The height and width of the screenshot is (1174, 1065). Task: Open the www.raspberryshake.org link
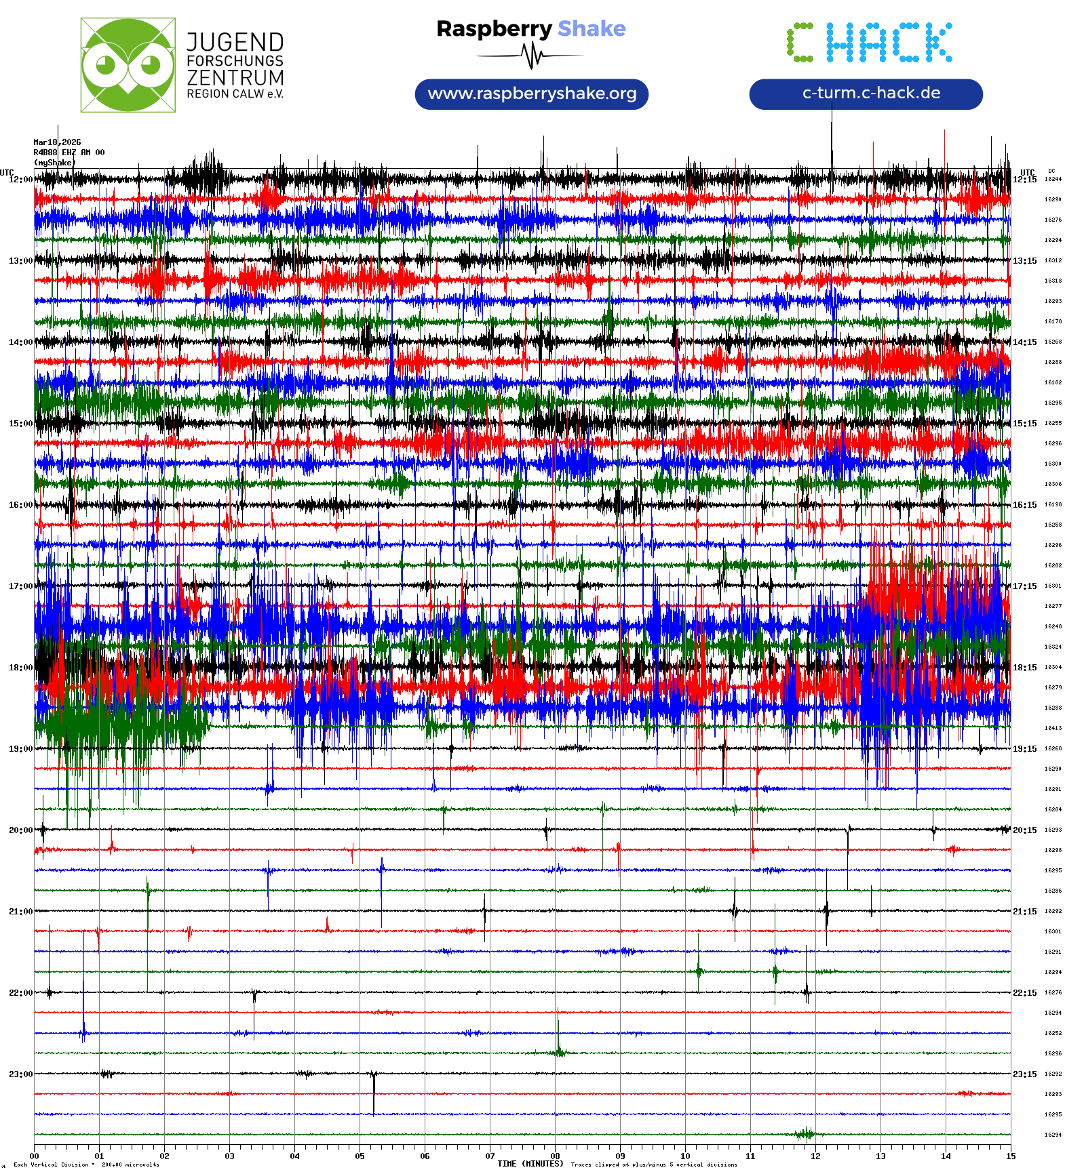coord(531,94)
